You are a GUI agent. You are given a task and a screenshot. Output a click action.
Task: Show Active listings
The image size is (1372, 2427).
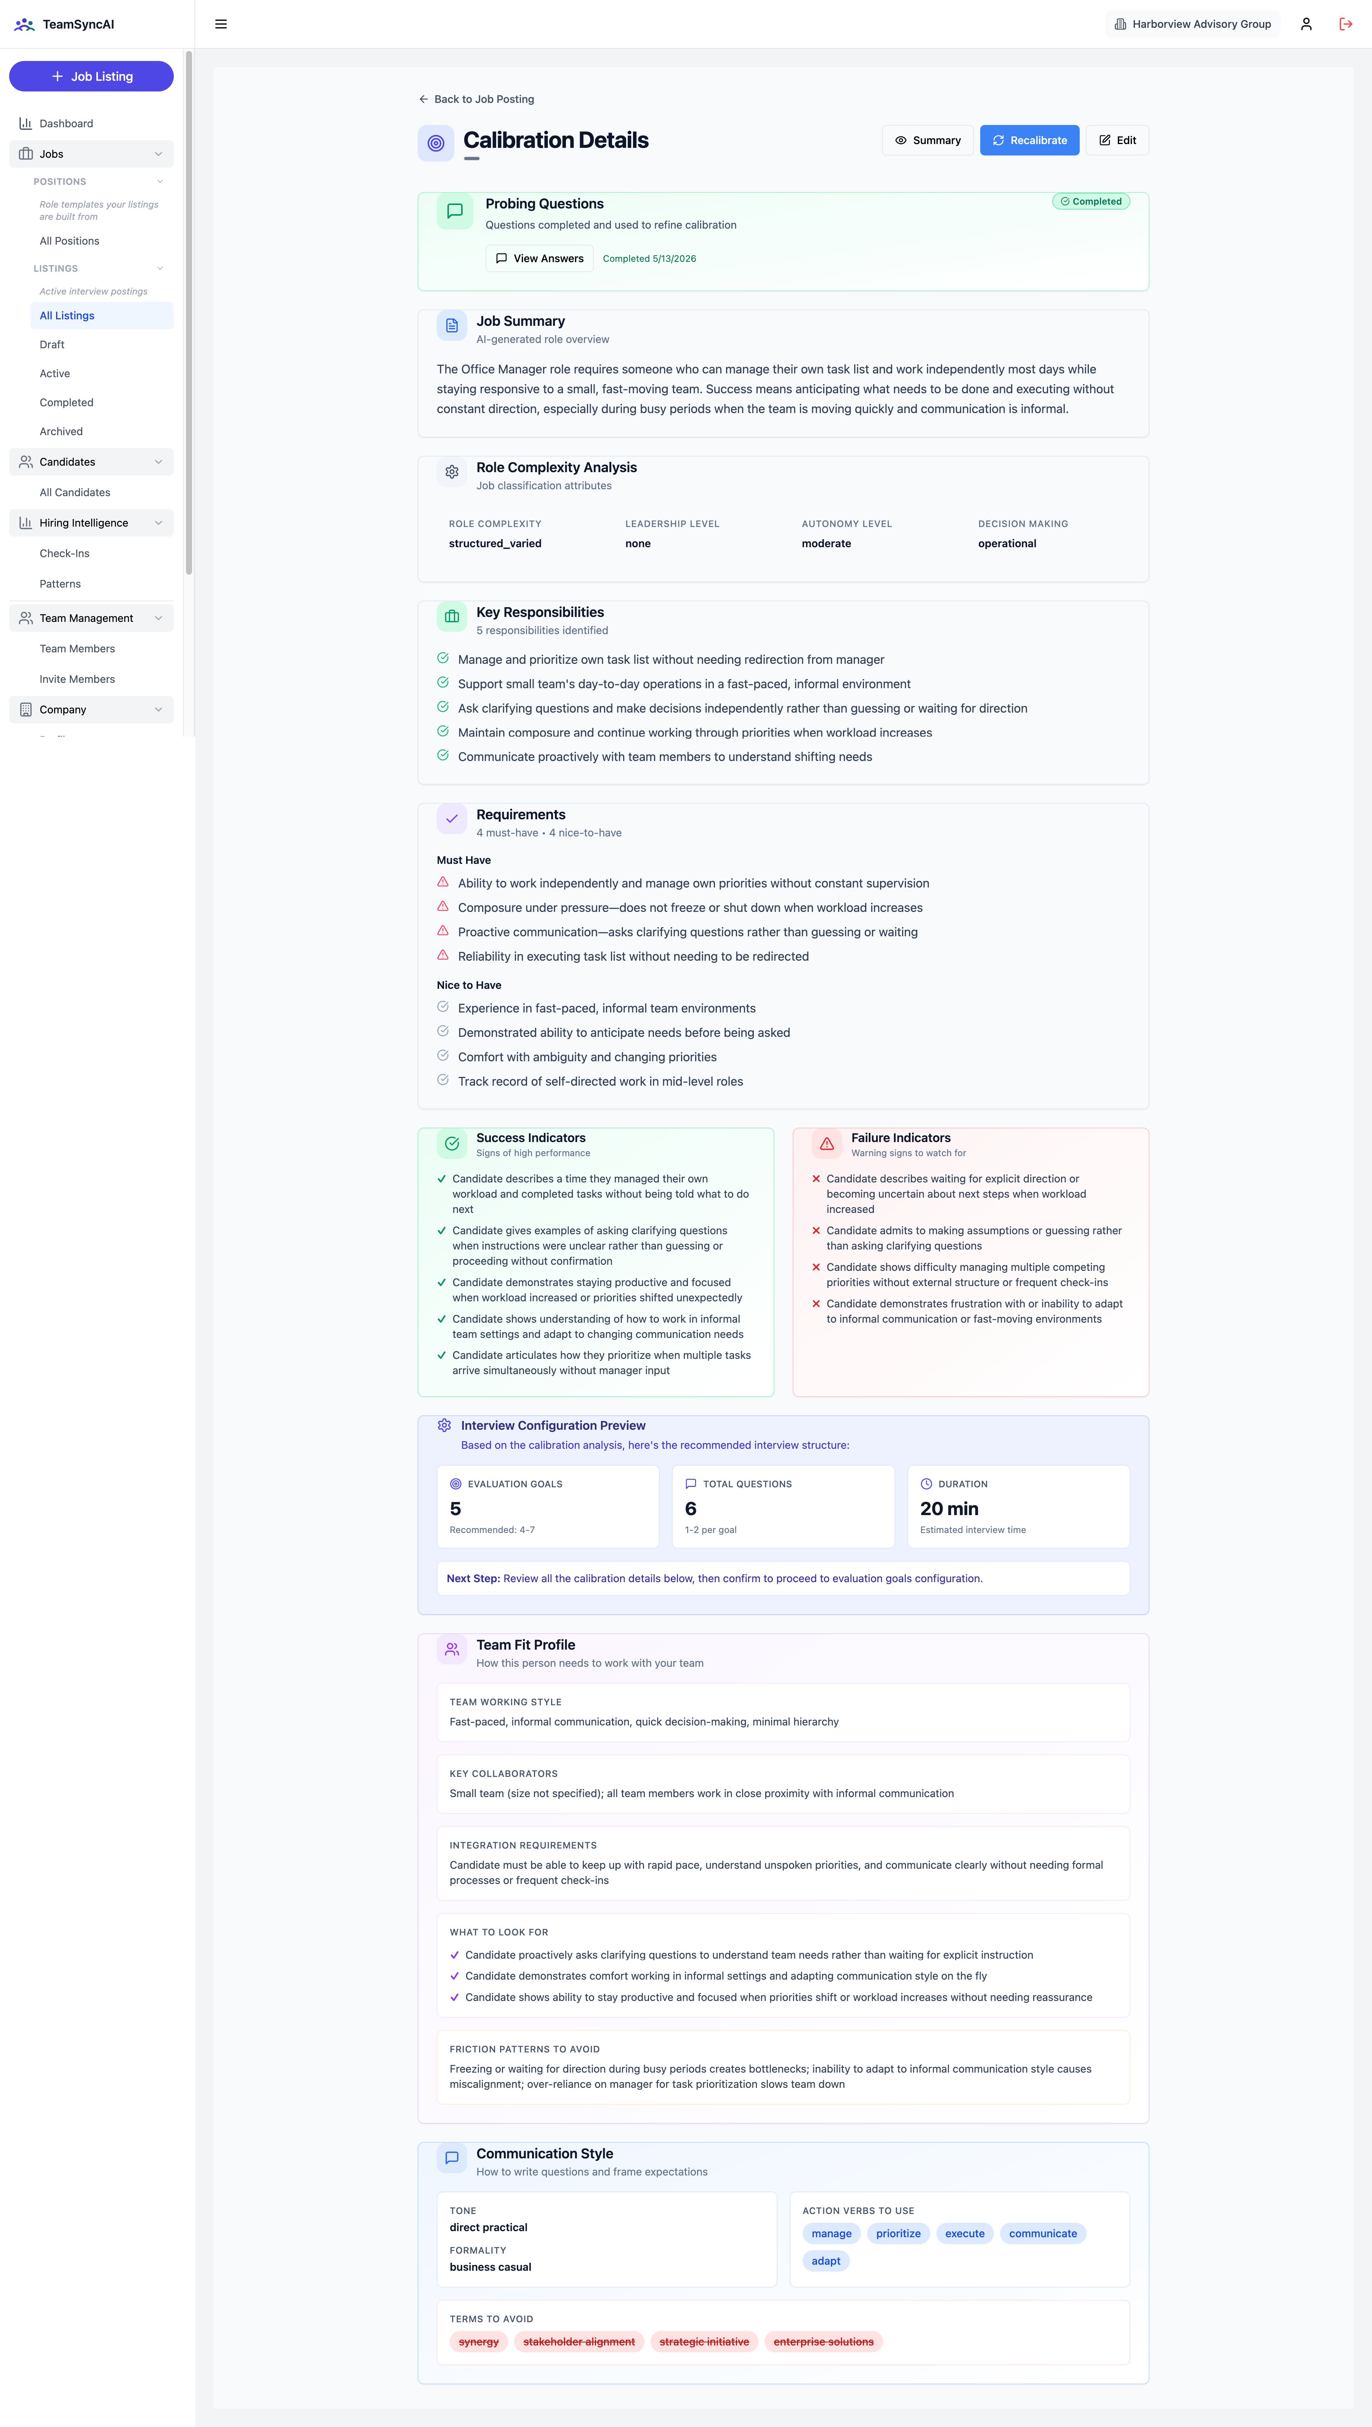102,374
